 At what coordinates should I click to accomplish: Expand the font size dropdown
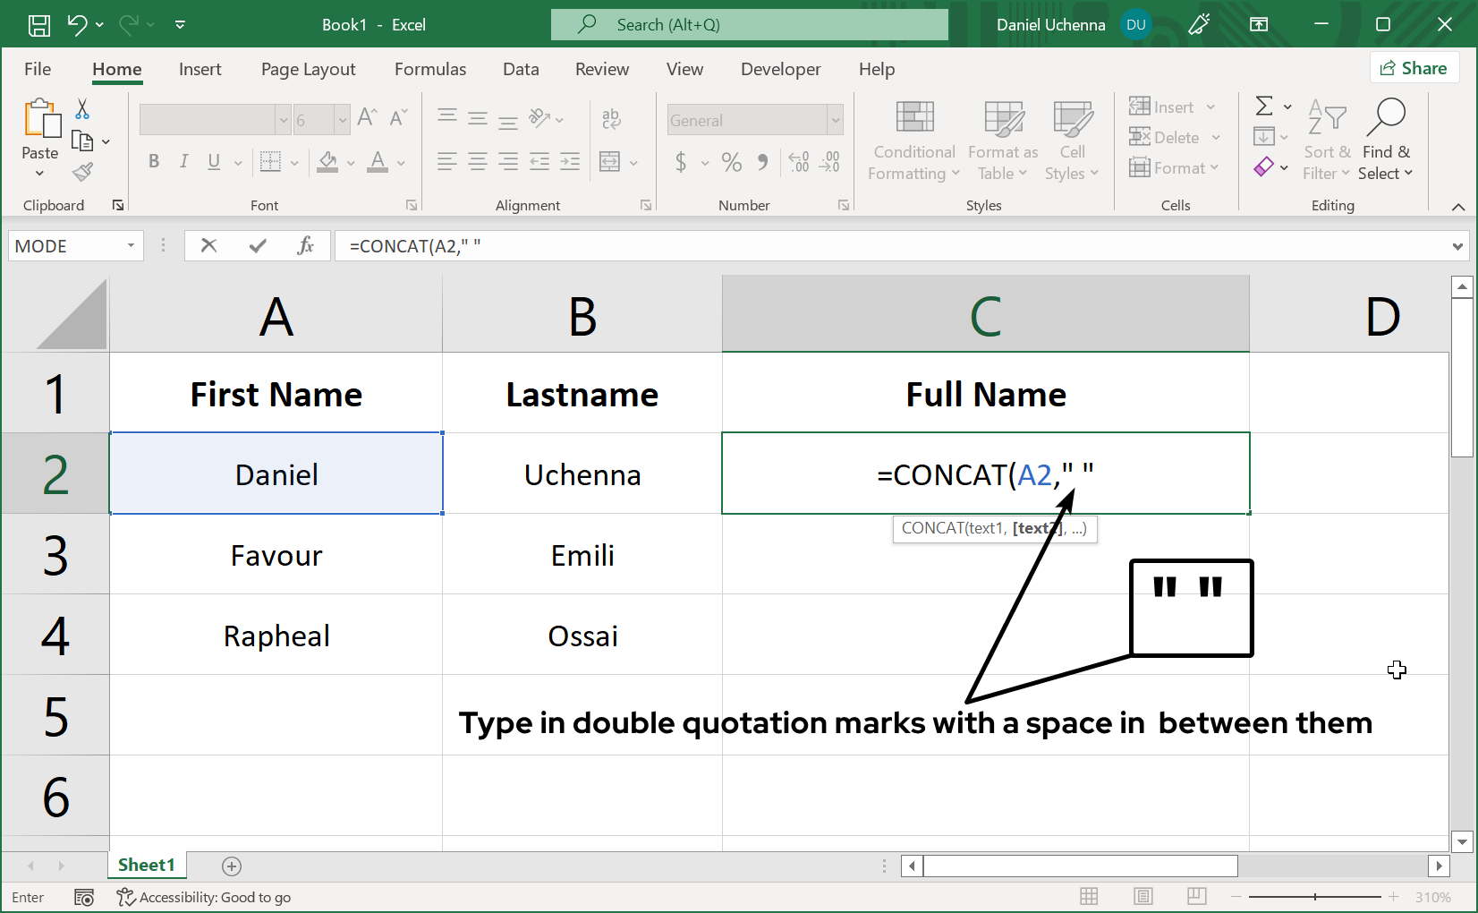342,119
